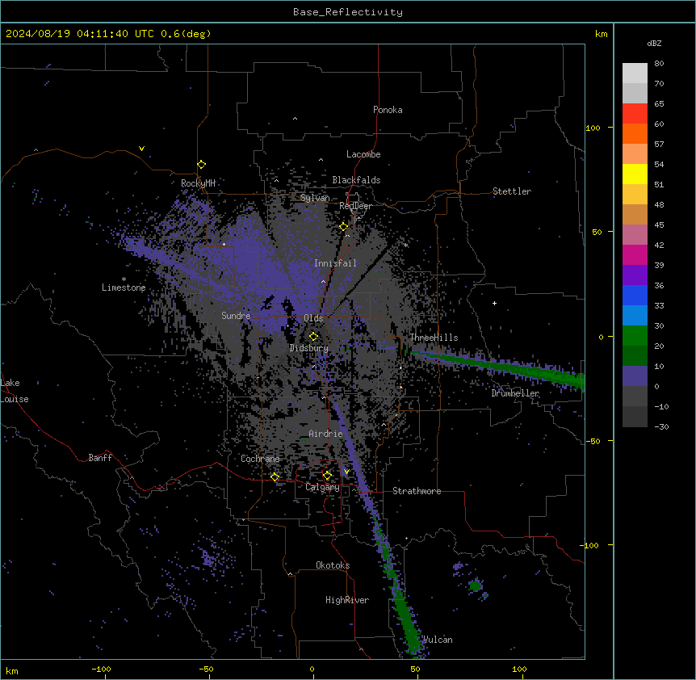This screenshot has height=680, width=696.
Task: Click the RockyMH town label
Action: pyautogui.click(x=198, y=183)
